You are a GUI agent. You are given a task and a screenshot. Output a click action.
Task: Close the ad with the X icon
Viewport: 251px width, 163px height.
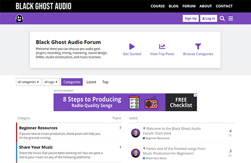coord(195,95)
